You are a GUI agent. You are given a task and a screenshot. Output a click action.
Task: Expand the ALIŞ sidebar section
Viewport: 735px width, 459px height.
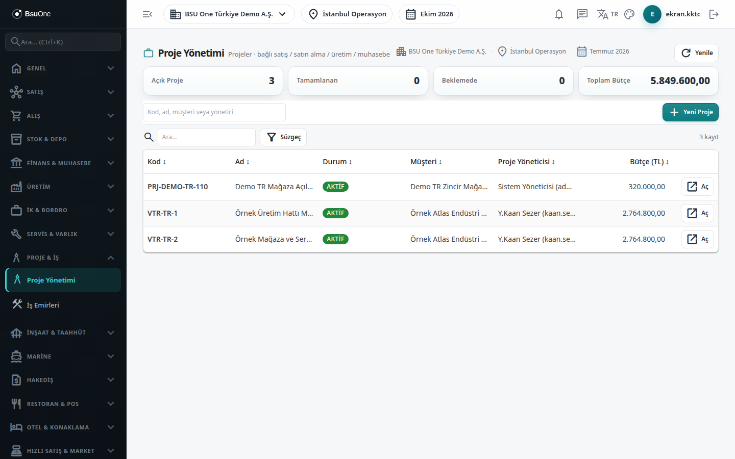click(63, 116)
